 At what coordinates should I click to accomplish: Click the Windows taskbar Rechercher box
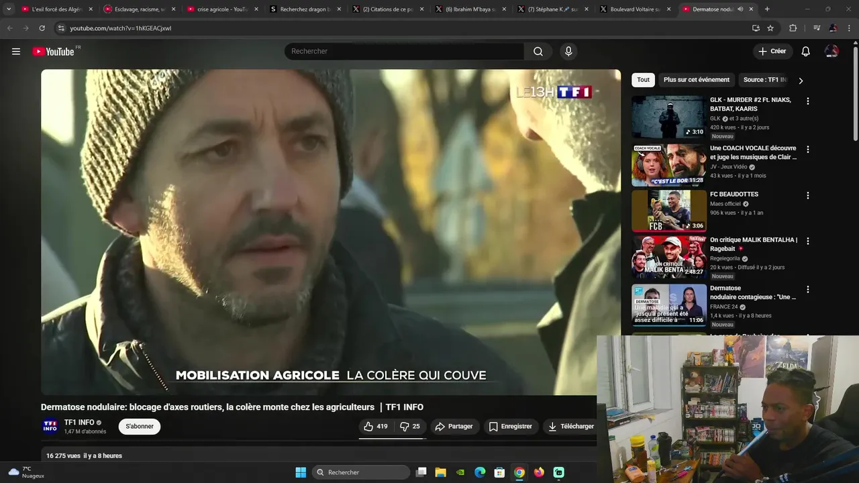pos(362,472)
